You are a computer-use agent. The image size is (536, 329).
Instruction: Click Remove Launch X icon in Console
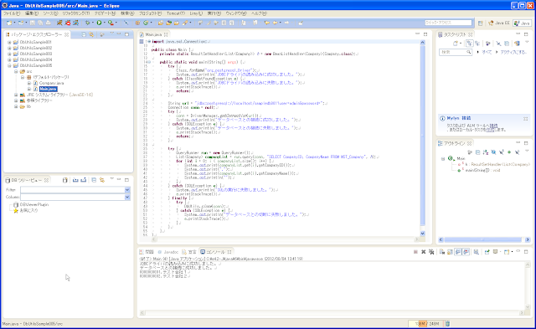coord(424,252)
